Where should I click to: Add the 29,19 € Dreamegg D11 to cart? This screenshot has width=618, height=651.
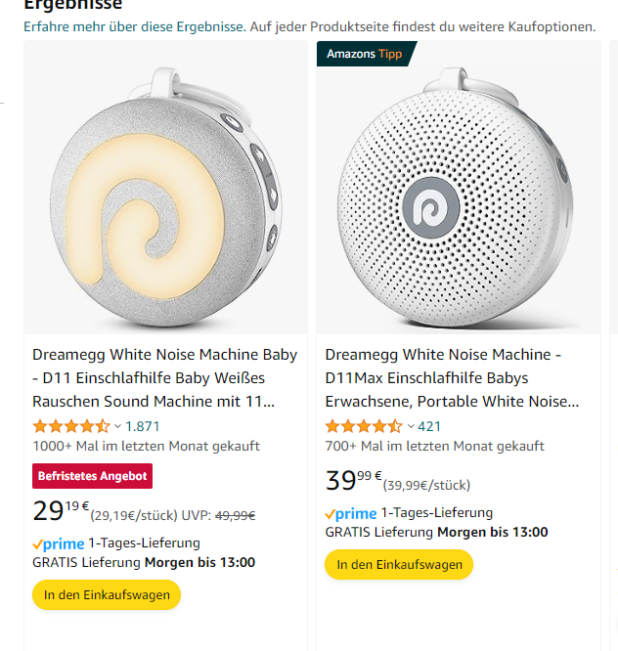pyautogui.click(x=107, y=594)
